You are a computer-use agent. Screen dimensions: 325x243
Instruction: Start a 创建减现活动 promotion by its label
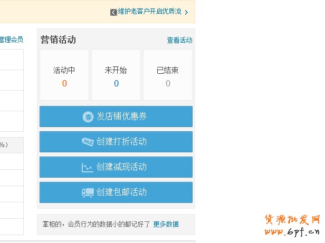click(x=121, y=167)
